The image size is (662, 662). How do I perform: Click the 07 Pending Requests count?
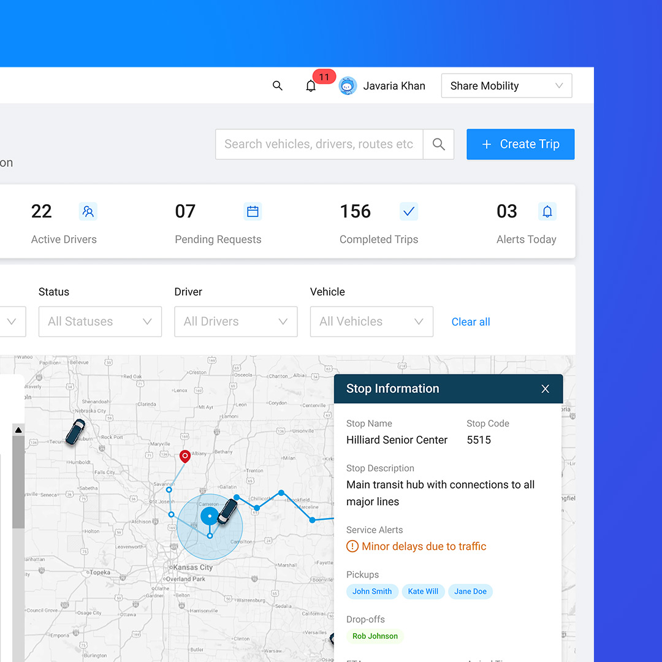pyautogui.click(x=185, y=211)
